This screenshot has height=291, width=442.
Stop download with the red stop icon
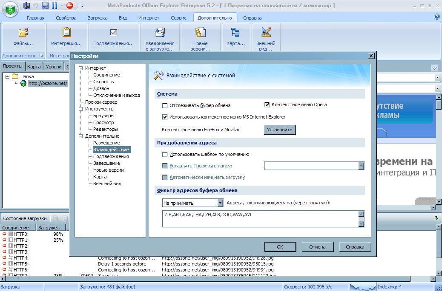70,6
